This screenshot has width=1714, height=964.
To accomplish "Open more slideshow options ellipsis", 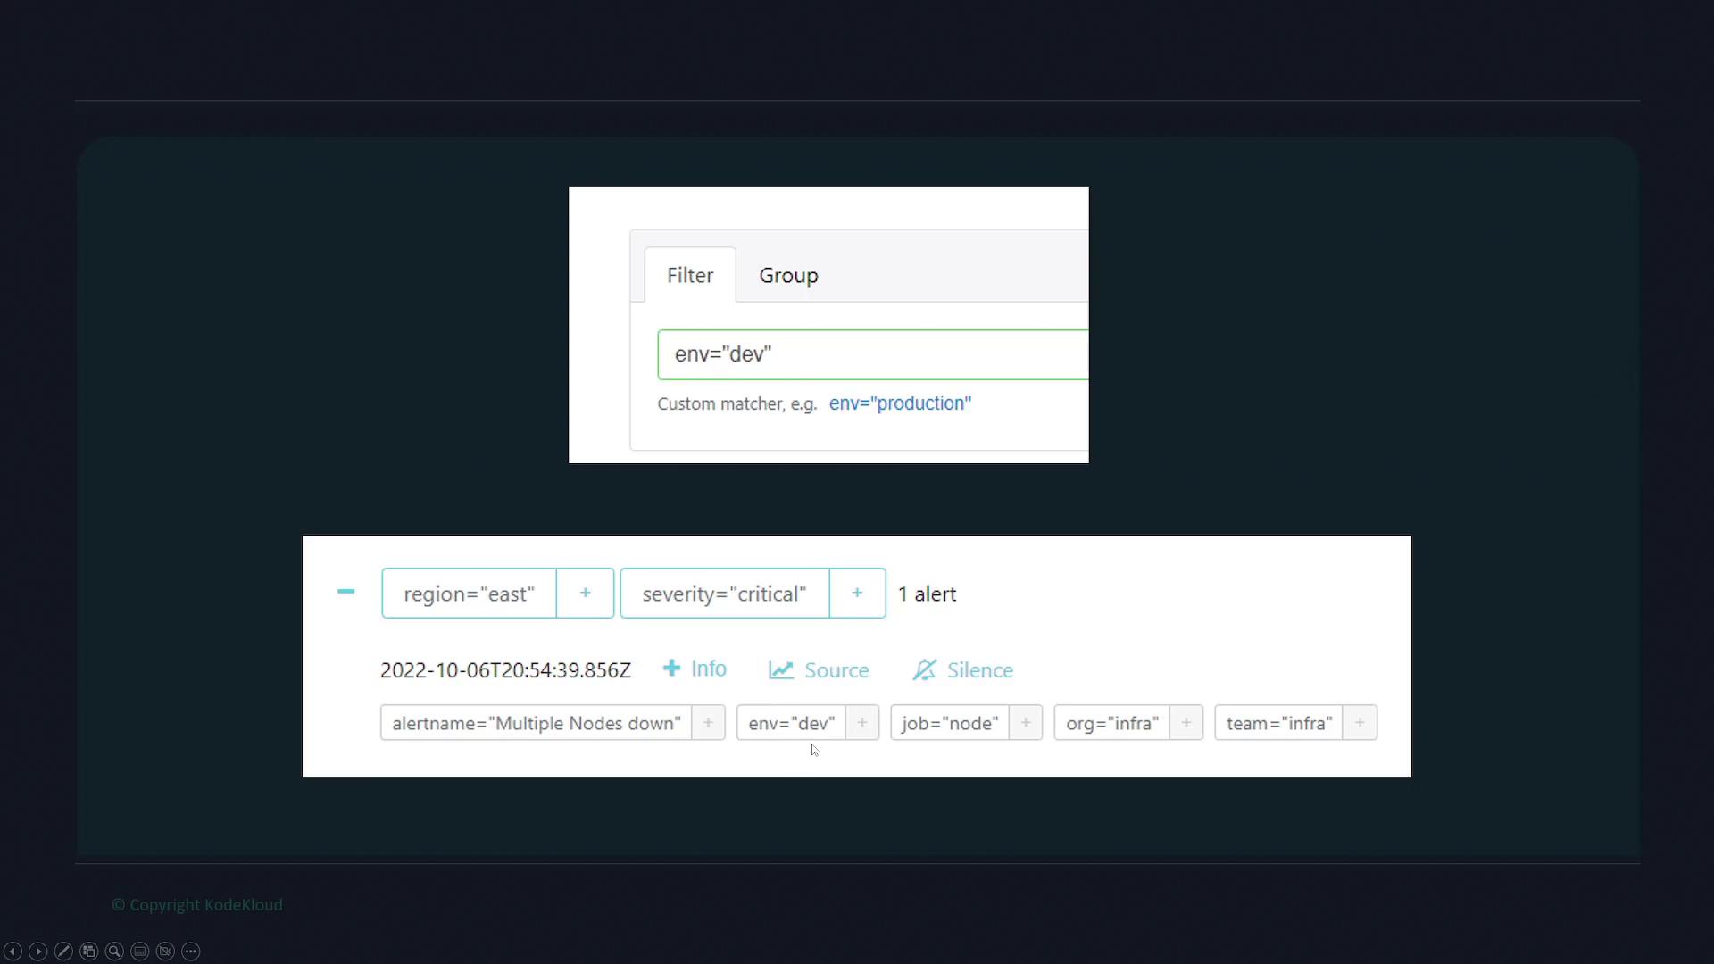I will pos(191,952).
